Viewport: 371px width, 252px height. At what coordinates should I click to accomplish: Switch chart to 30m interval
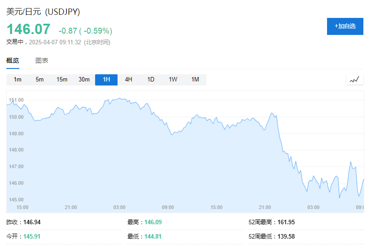84,80
